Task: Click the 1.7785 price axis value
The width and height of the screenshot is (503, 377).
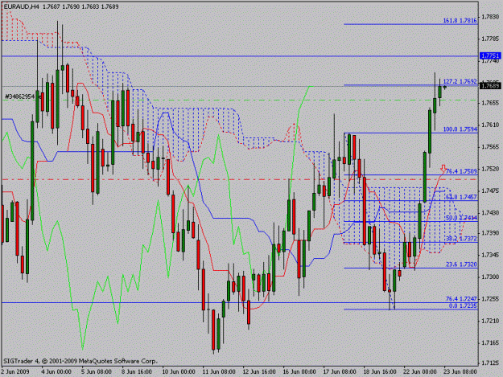Action: click(490, 39)
